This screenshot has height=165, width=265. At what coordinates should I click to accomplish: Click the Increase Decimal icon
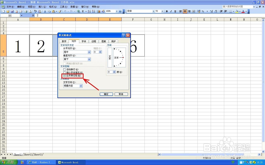pyautogui.click(x=211, y=11)
